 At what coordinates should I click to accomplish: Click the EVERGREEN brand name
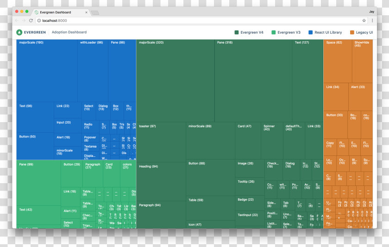coord(35,32)
